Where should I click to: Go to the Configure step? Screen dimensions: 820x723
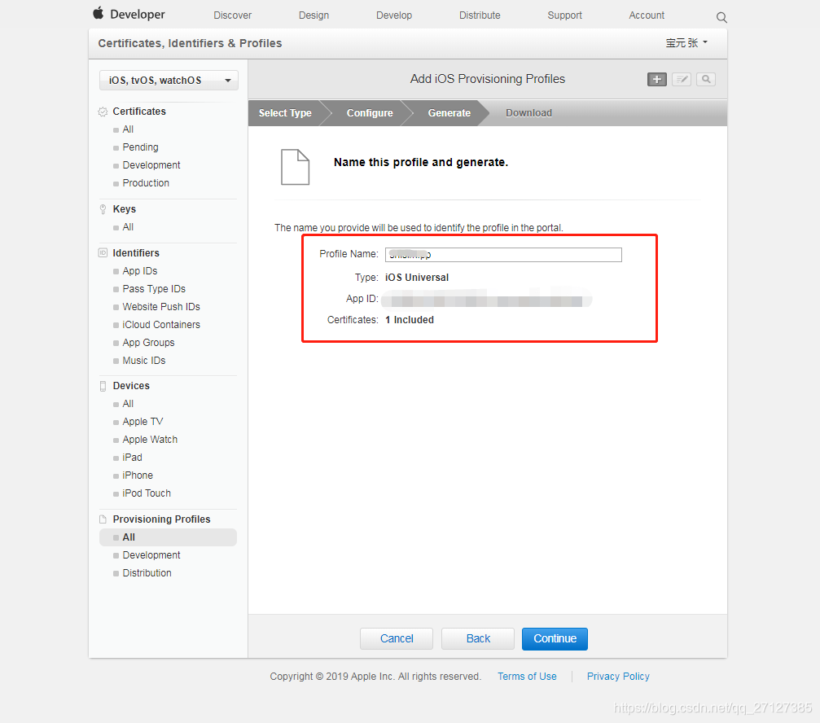370,113
